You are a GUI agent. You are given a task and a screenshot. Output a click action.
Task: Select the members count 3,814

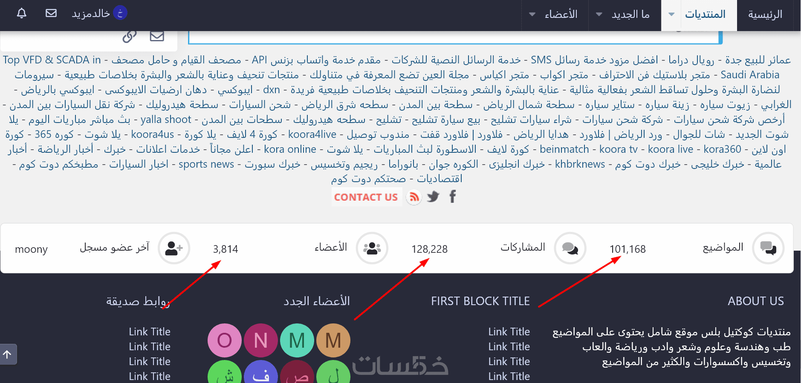tap(226, 249)
